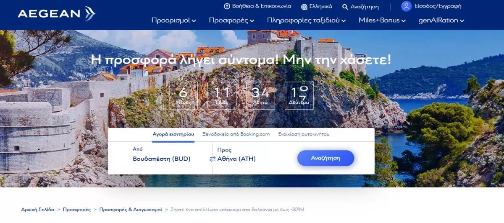Viewport: 504px width, 223px height.
Task: Open Πληροφορίες ταξιδιού dropdown
Action: (x=307, y=20)
